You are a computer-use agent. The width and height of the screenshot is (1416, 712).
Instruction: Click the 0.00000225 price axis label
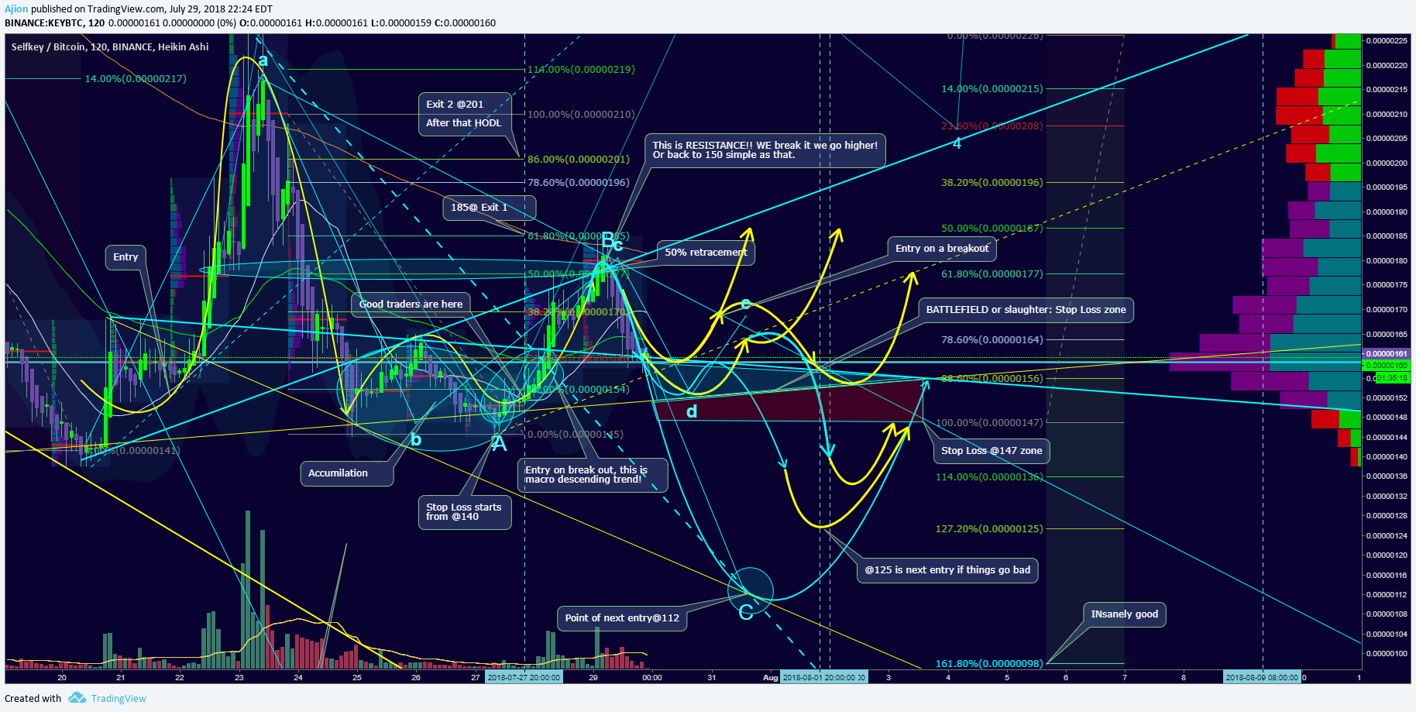[1387, 41]
